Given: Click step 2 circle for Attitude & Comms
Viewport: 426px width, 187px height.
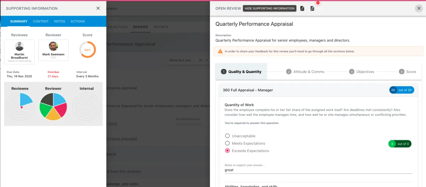Looking at the screenshot, I should [x=289, y=72].
